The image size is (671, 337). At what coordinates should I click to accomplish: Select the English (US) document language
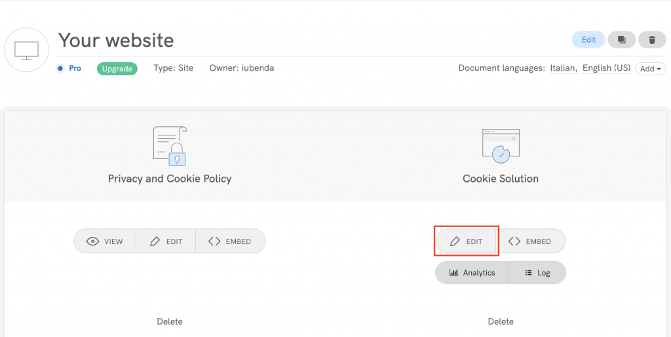[x=606, y=68]
